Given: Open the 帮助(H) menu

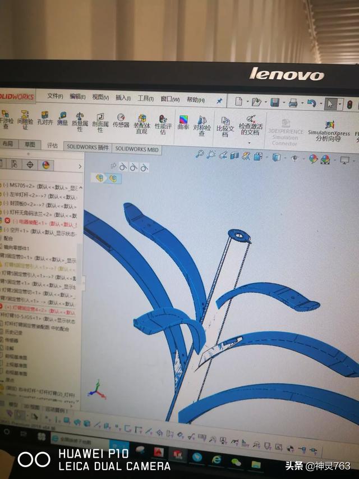Looking at the screenshot, I should tap(196, 99).
